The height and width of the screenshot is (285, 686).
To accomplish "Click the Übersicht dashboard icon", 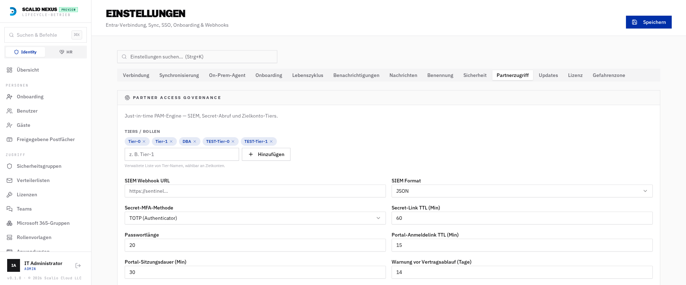I will coord(10,70).
